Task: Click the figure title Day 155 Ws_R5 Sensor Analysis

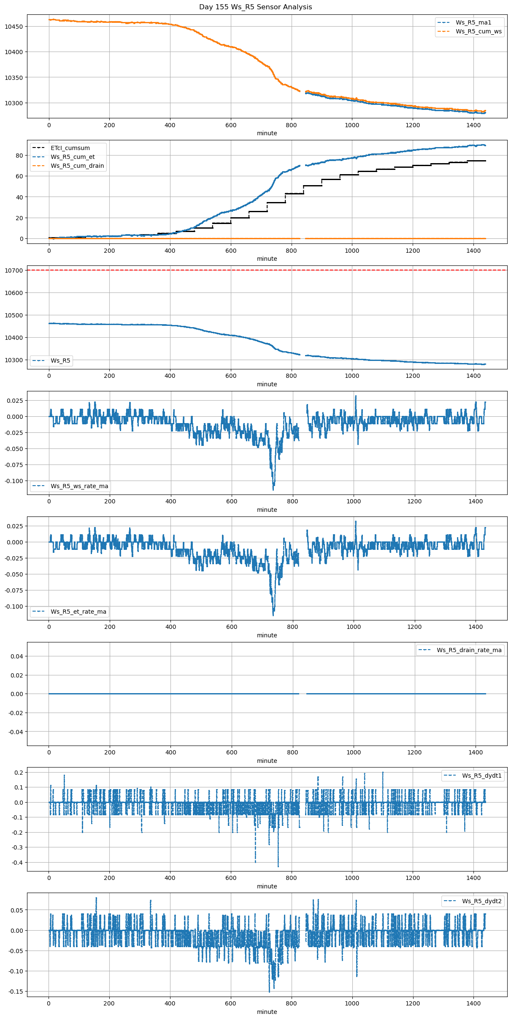Action: (255, 7)
